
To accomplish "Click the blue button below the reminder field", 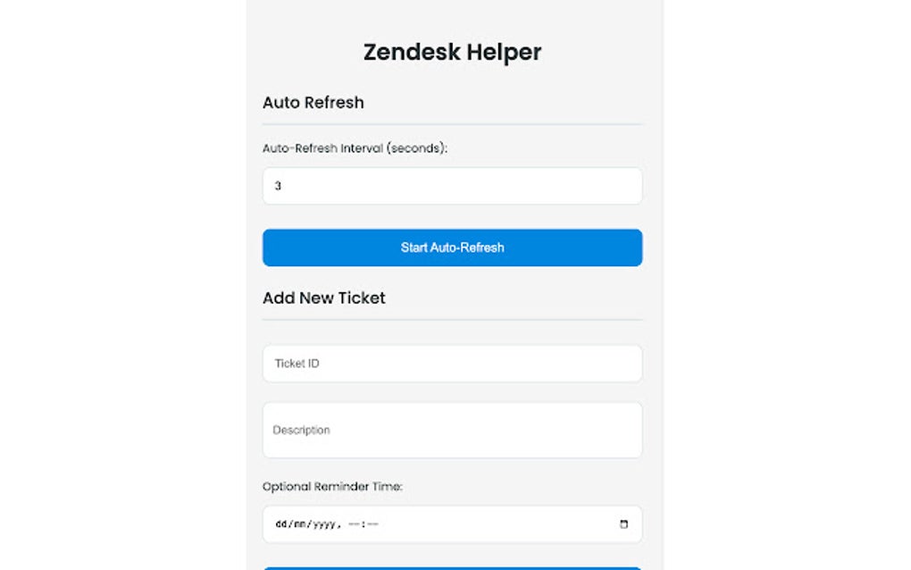I will (451, 566).
